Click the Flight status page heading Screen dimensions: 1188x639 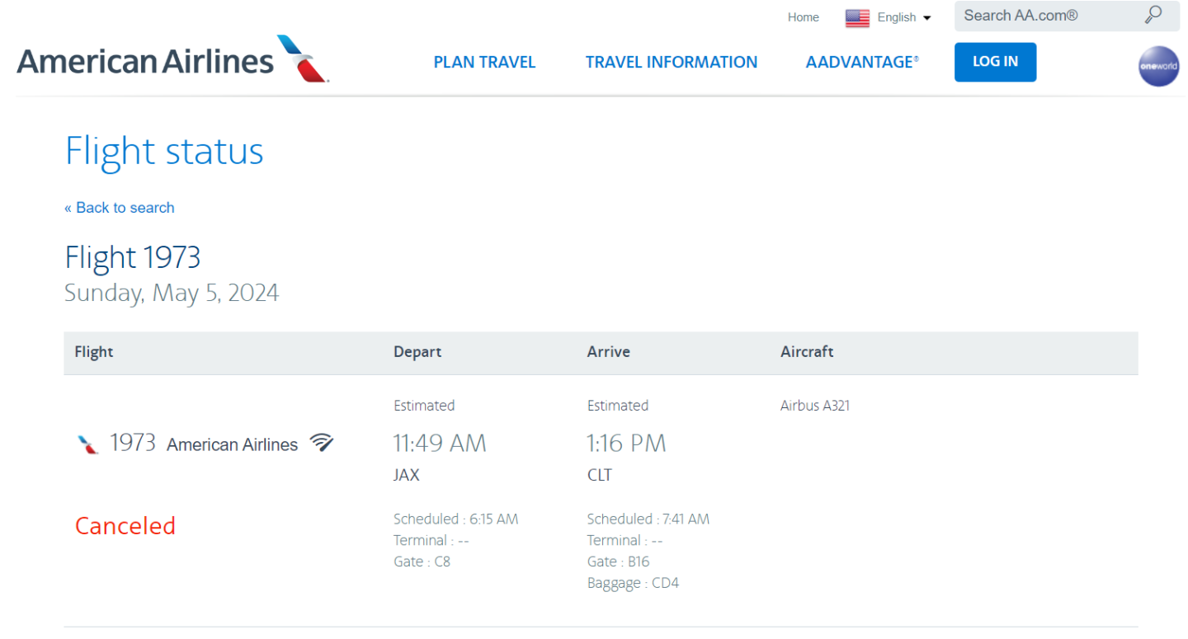pyautogui.click(x=164, y=152)
